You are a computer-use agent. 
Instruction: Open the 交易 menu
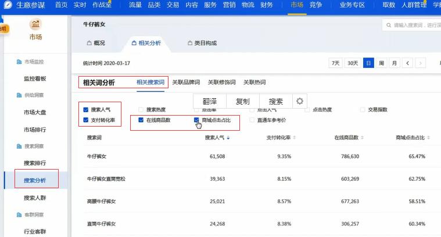[173, 5]
